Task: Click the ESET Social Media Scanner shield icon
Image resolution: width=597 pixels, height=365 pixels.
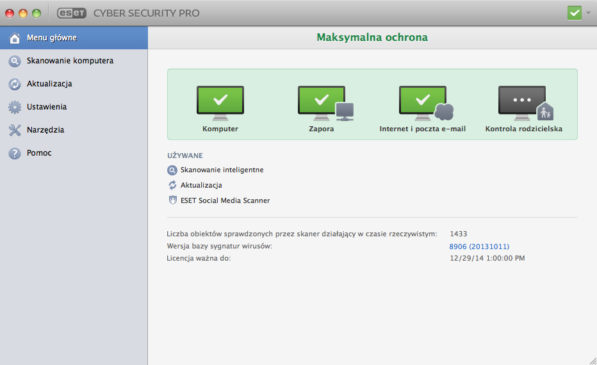Action: [172, 200]
